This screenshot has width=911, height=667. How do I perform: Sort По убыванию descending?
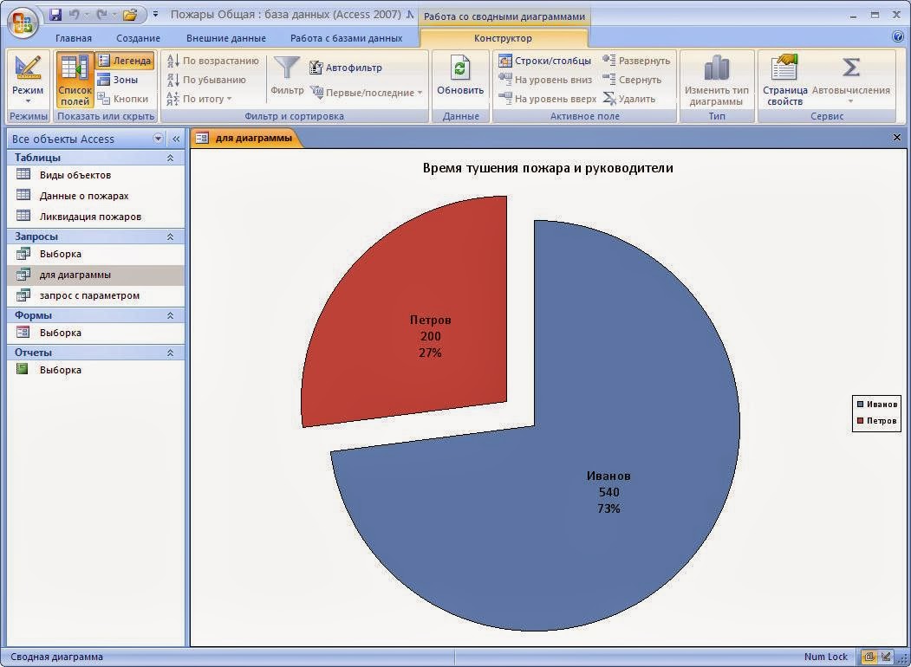click(206, 80)
